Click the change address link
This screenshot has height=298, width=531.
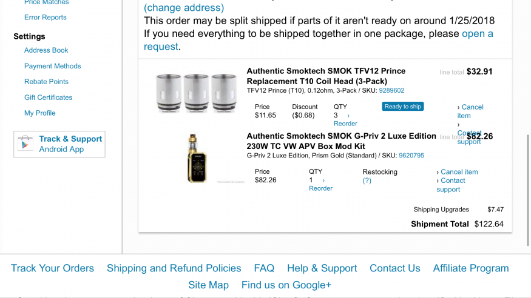coord(184,7)
